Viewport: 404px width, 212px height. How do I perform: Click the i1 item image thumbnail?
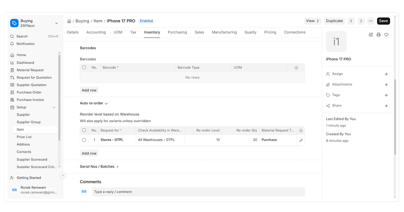point(336,42)
